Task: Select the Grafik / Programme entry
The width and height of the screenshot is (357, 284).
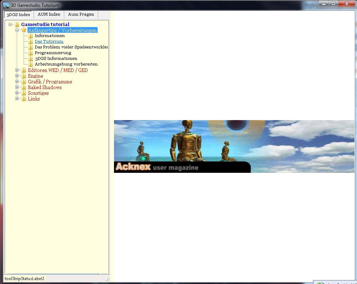Action: point(50,82)
